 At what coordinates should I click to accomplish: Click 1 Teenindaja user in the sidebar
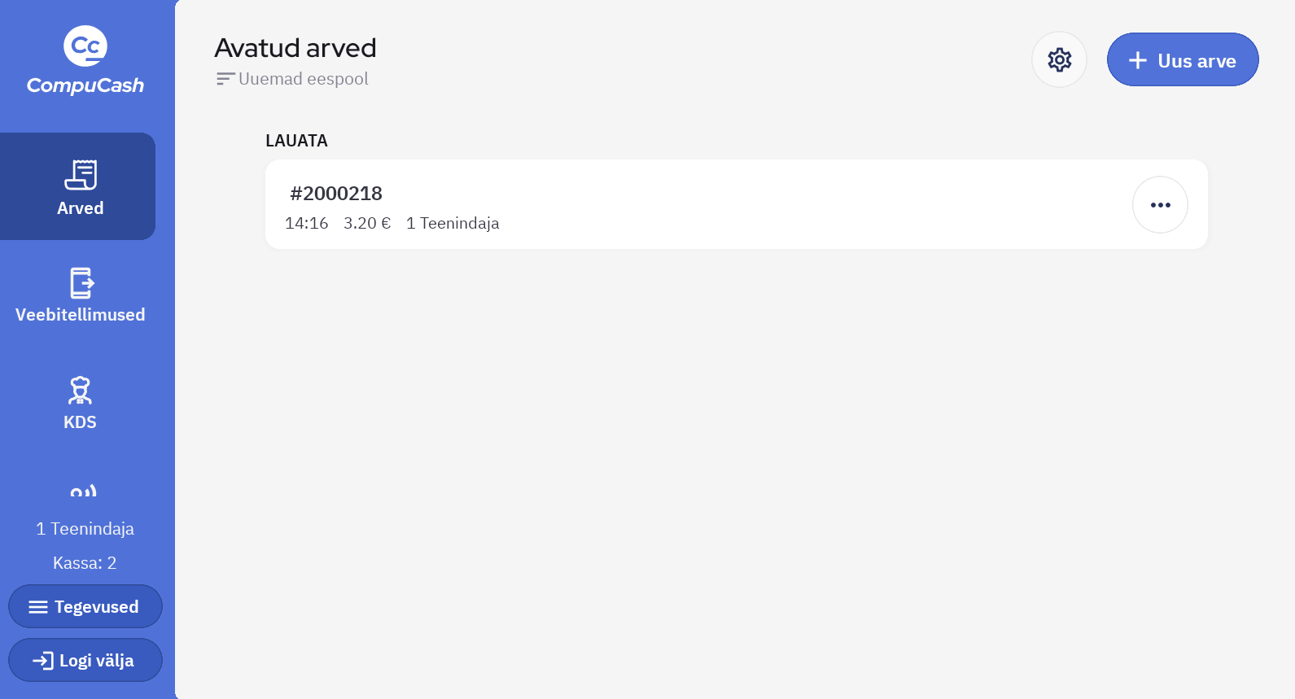(x=85, y=529)
